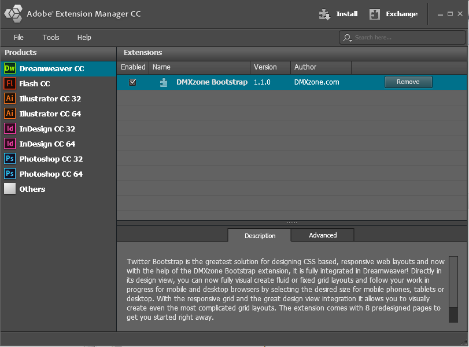
Task: Click the Remove button for DMXzone Bootstrap
Action: [x=408, y=82]
